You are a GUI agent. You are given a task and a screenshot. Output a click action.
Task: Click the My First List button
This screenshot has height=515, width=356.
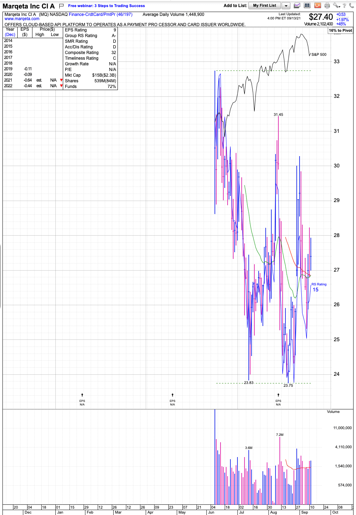click(265, 6)
